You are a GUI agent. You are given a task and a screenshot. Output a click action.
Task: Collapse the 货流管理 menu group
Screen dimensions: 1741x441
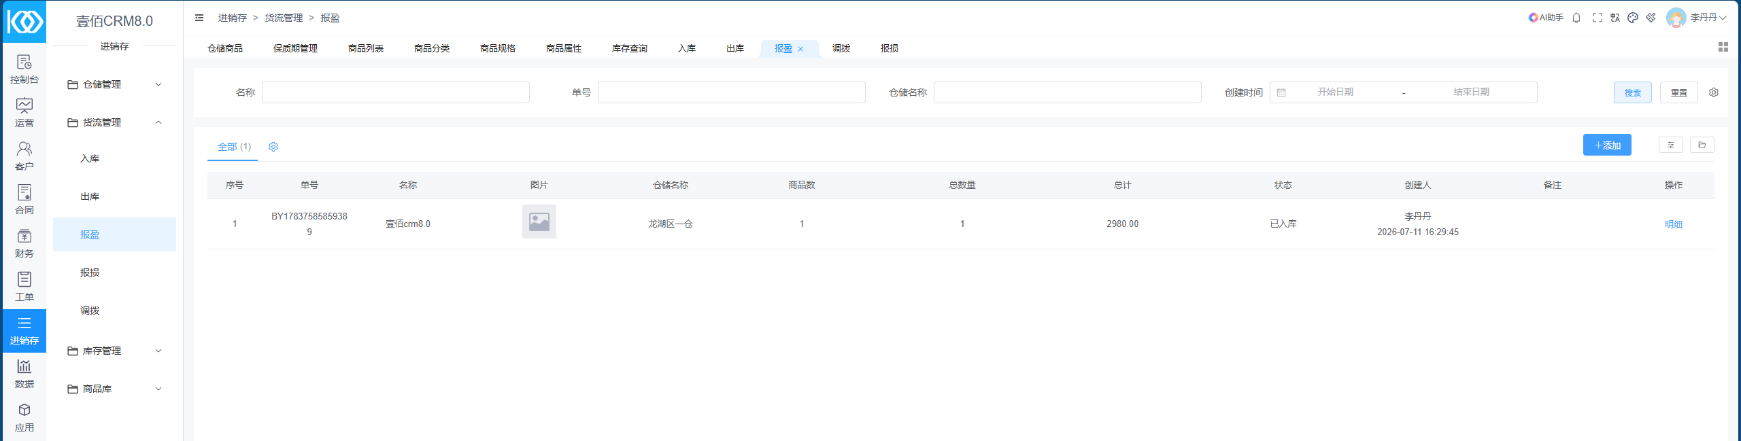(x=114, y=122)
